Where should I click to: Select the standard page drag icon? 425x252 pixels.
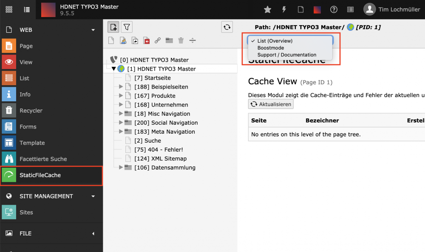pyautogui.click(x=111, y=40)
